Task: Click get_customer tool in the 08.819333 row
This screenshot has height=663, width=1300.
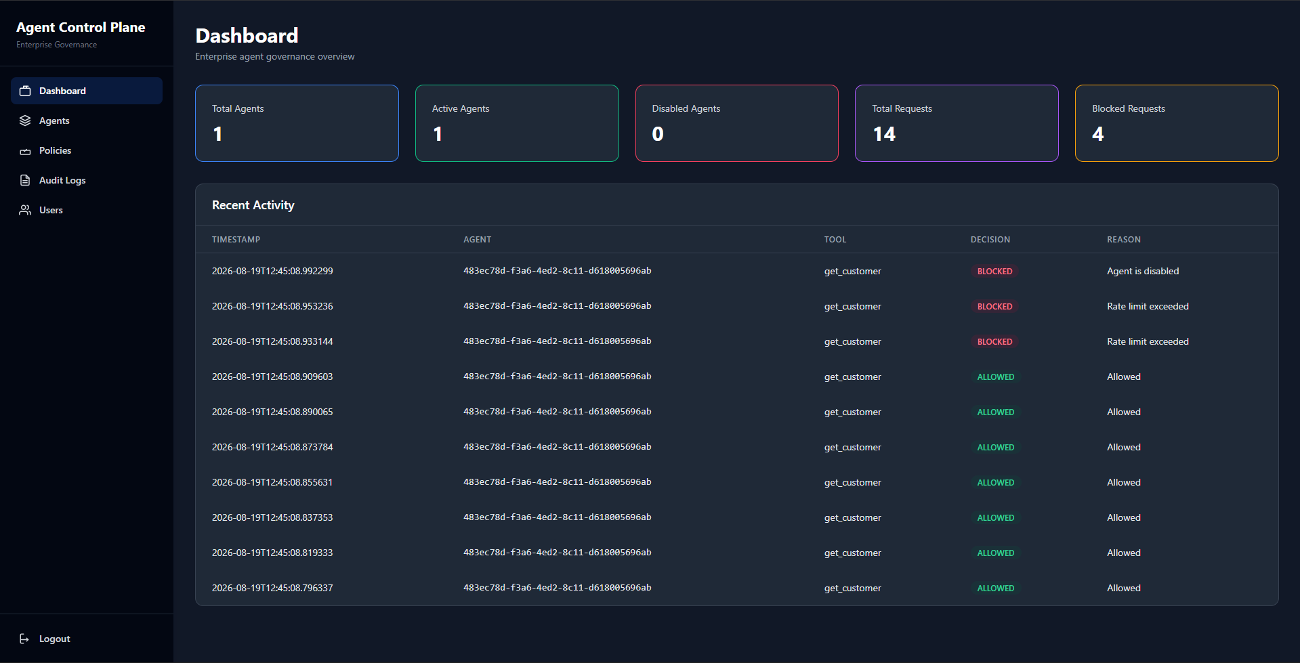Action: coord(853,553)
